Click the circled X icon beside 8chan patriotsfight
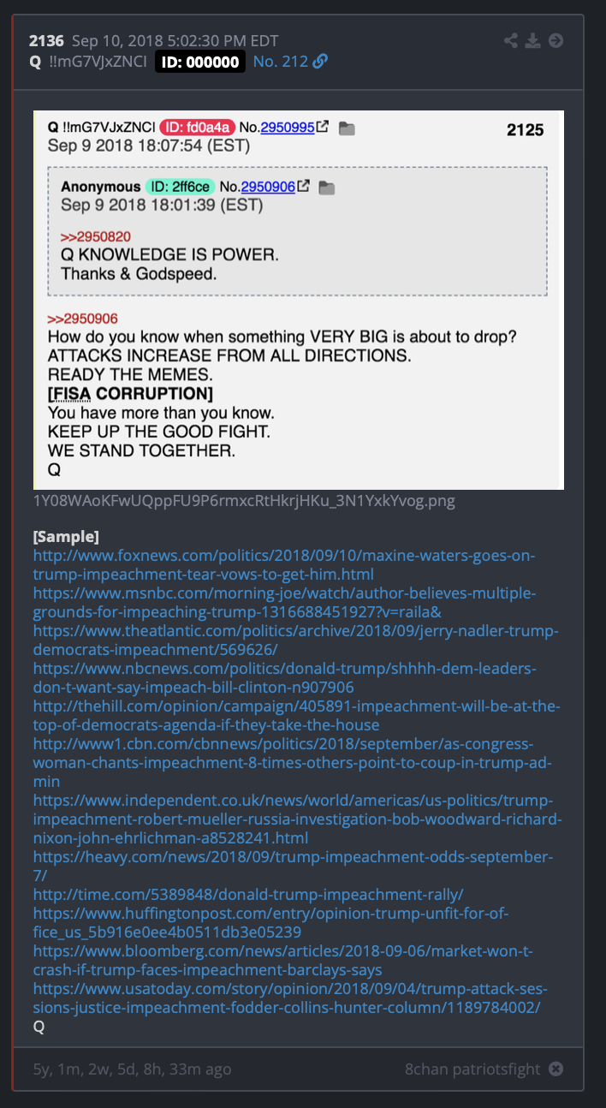This screenshot has width=606, height=1108. click(555, 1069)
